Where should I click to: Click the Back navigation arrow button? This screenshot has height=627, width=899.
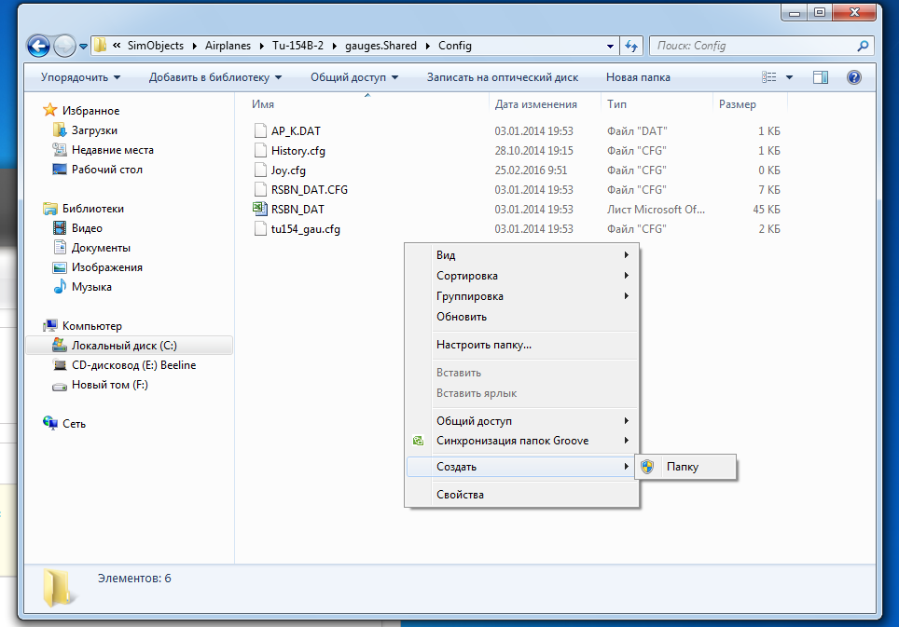tap(38, 46)
